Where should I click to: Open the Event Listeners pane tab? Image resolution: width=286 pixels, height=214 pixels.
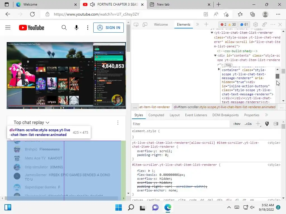196,115
